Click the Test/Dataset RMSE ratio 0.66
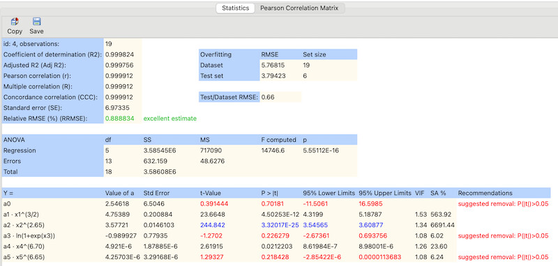This screenshot has height=266, width=558. coord(268,97)
